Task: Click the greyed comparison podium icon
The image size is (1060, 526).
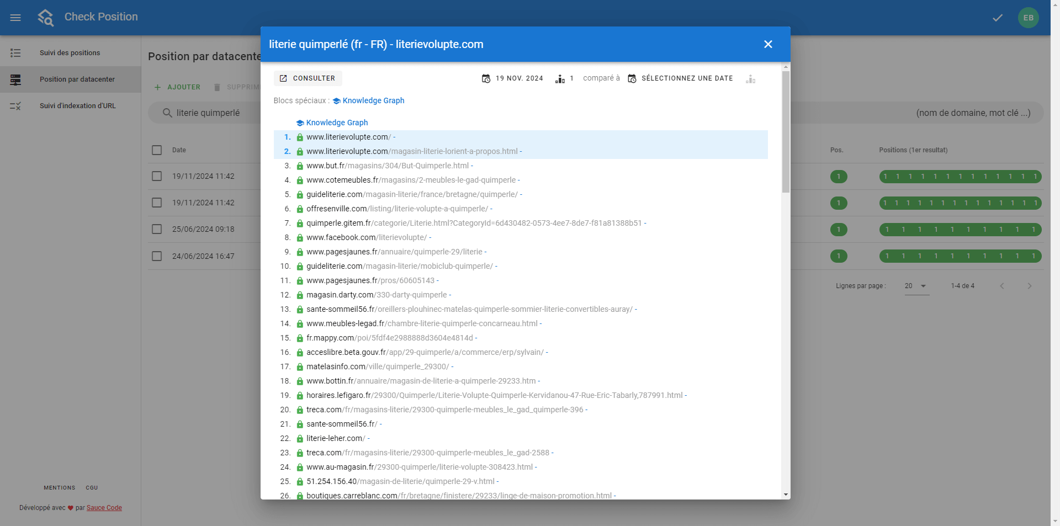Action: pyautogui.click(x=750, y=79)
